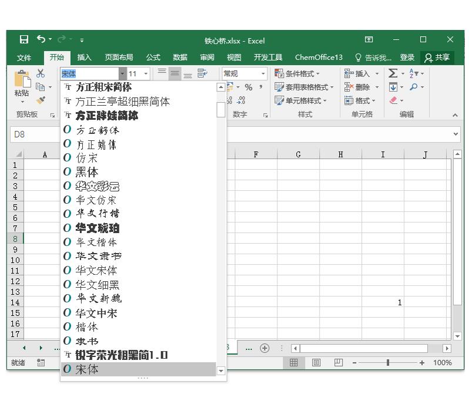
Task: Open the 剪贴板 dialog launcher
Action: click(x=53, y=115)
